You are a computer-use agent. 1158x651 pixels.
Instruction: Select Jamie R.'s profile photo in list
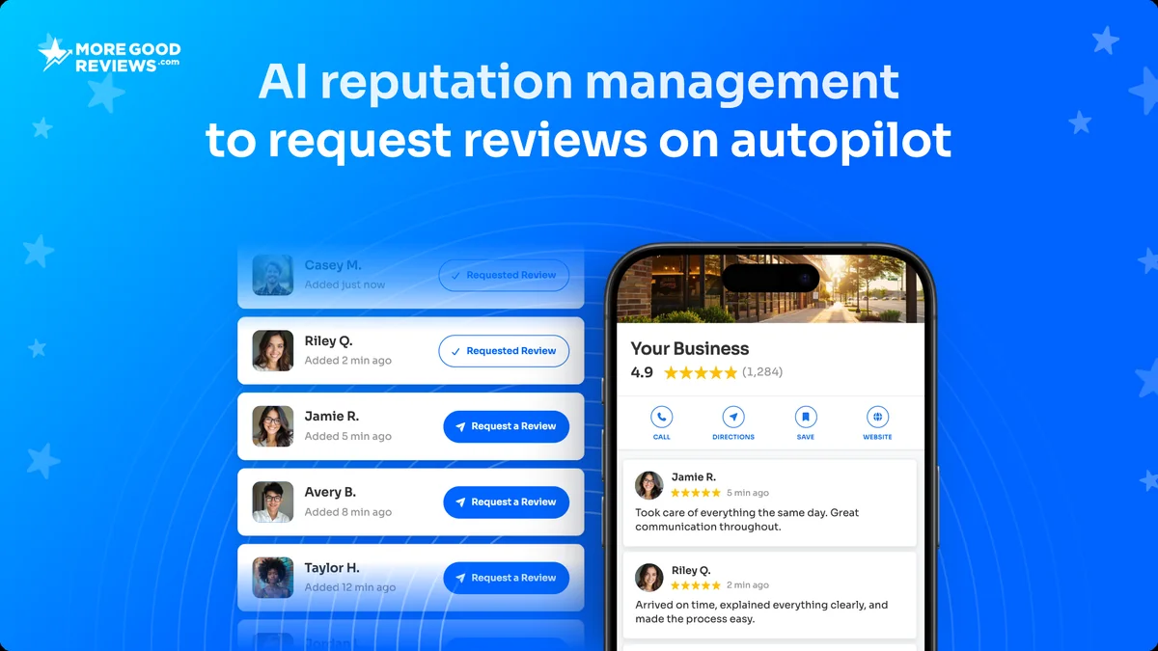(x=273, y=426)
